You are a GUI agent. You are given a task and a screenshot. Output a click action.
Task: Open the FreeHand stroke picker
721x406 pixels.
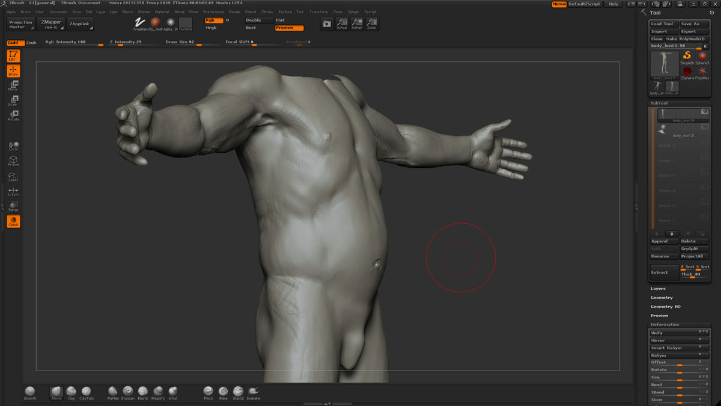(141, 23)
